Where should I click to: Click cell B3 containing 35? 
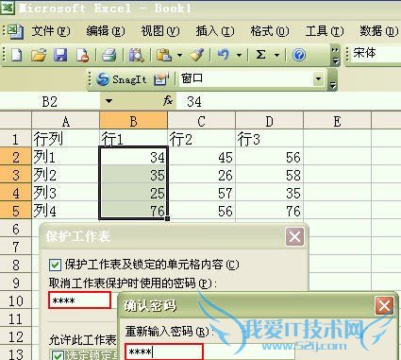tap(133, 175)
